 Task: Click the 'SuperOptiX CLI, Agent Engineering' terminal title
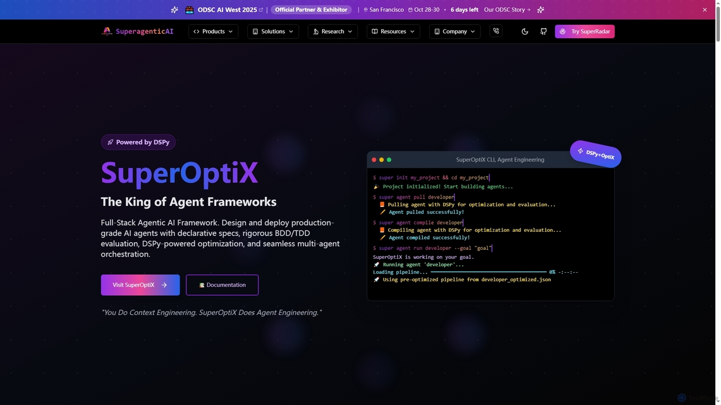(x=500, y=160)
